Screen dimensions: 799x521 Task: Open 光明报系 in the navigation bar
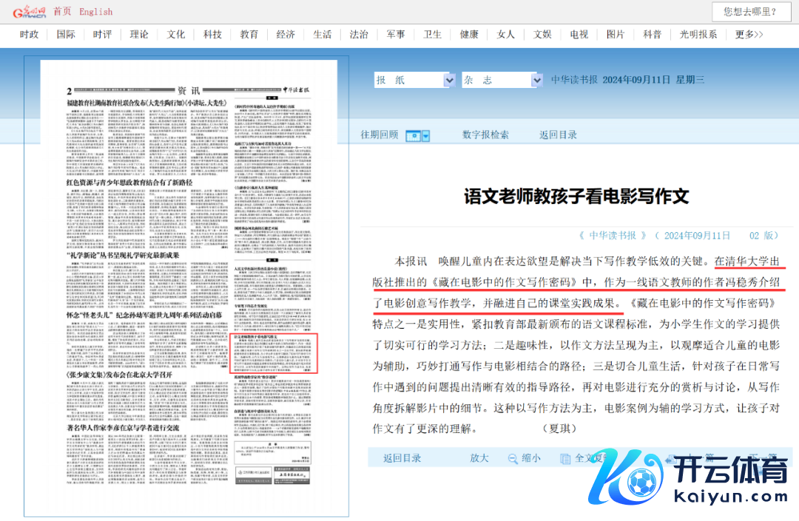698,35
